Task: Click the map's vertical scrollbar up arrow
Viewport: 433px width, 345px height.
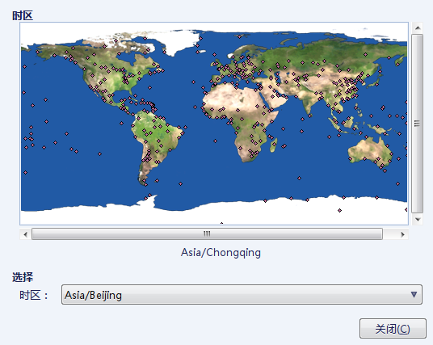Action: 418,27
